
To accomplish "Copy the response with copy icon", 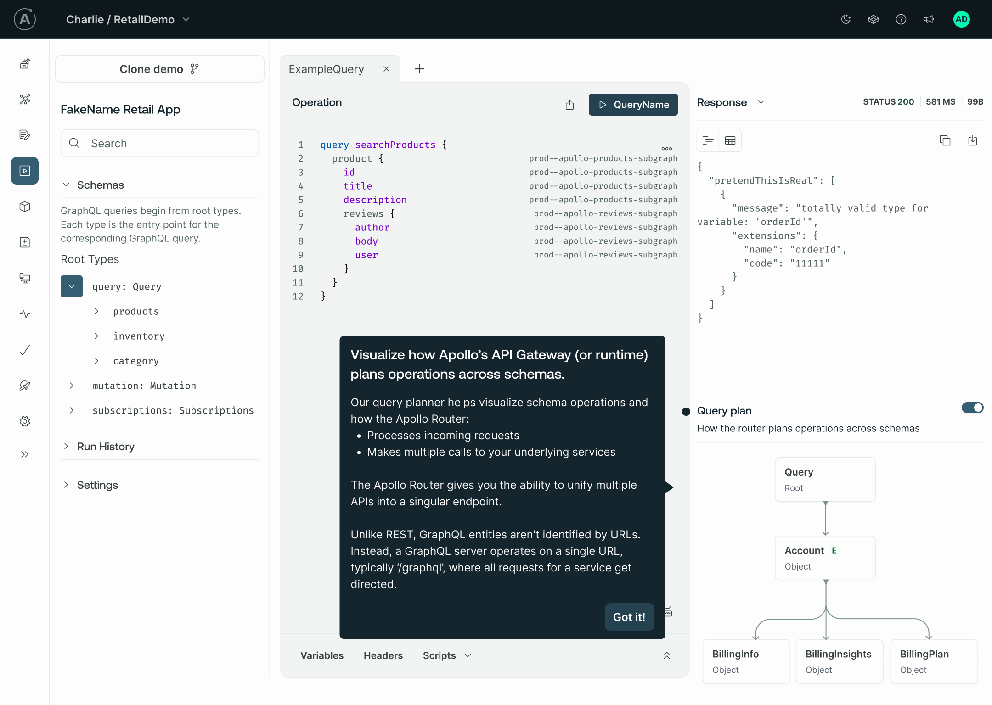I will [x=945, y=140].
